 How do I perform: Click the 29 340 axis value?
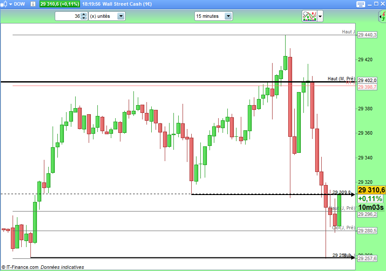coord(365,158)
